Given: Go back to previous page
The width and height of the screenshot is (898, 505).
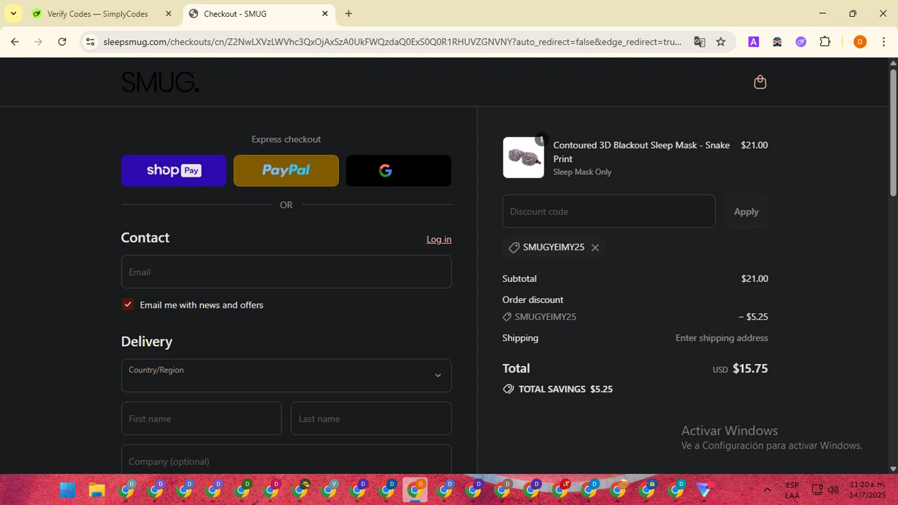Looking at the screenshot, I should point(15,42).
